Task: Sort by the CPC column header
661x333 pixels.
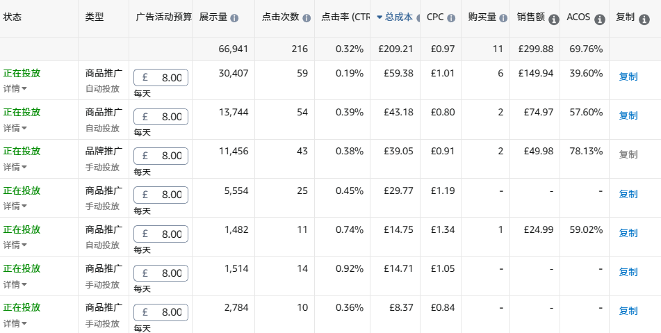Action: [x=435, y=17]
